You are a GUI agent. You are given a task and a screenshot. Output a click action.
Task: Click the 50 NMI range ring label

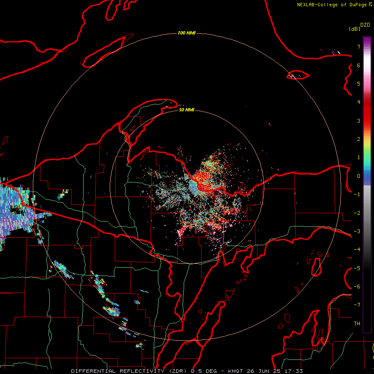tap(187, 110)
